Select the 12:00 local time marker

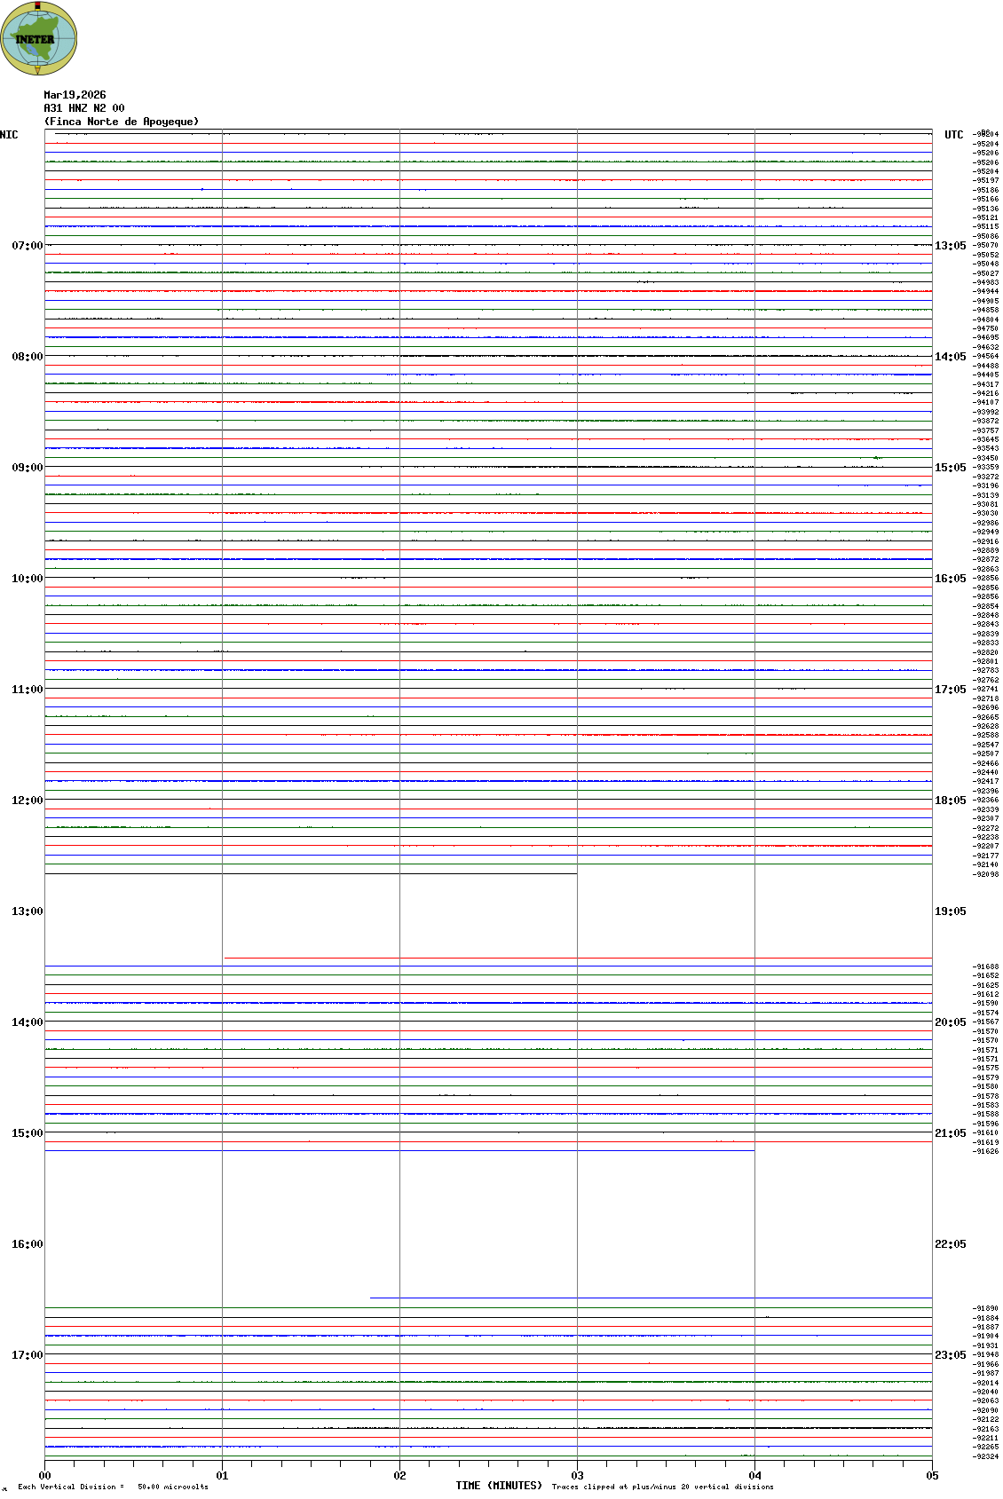(x=27, y=801)
